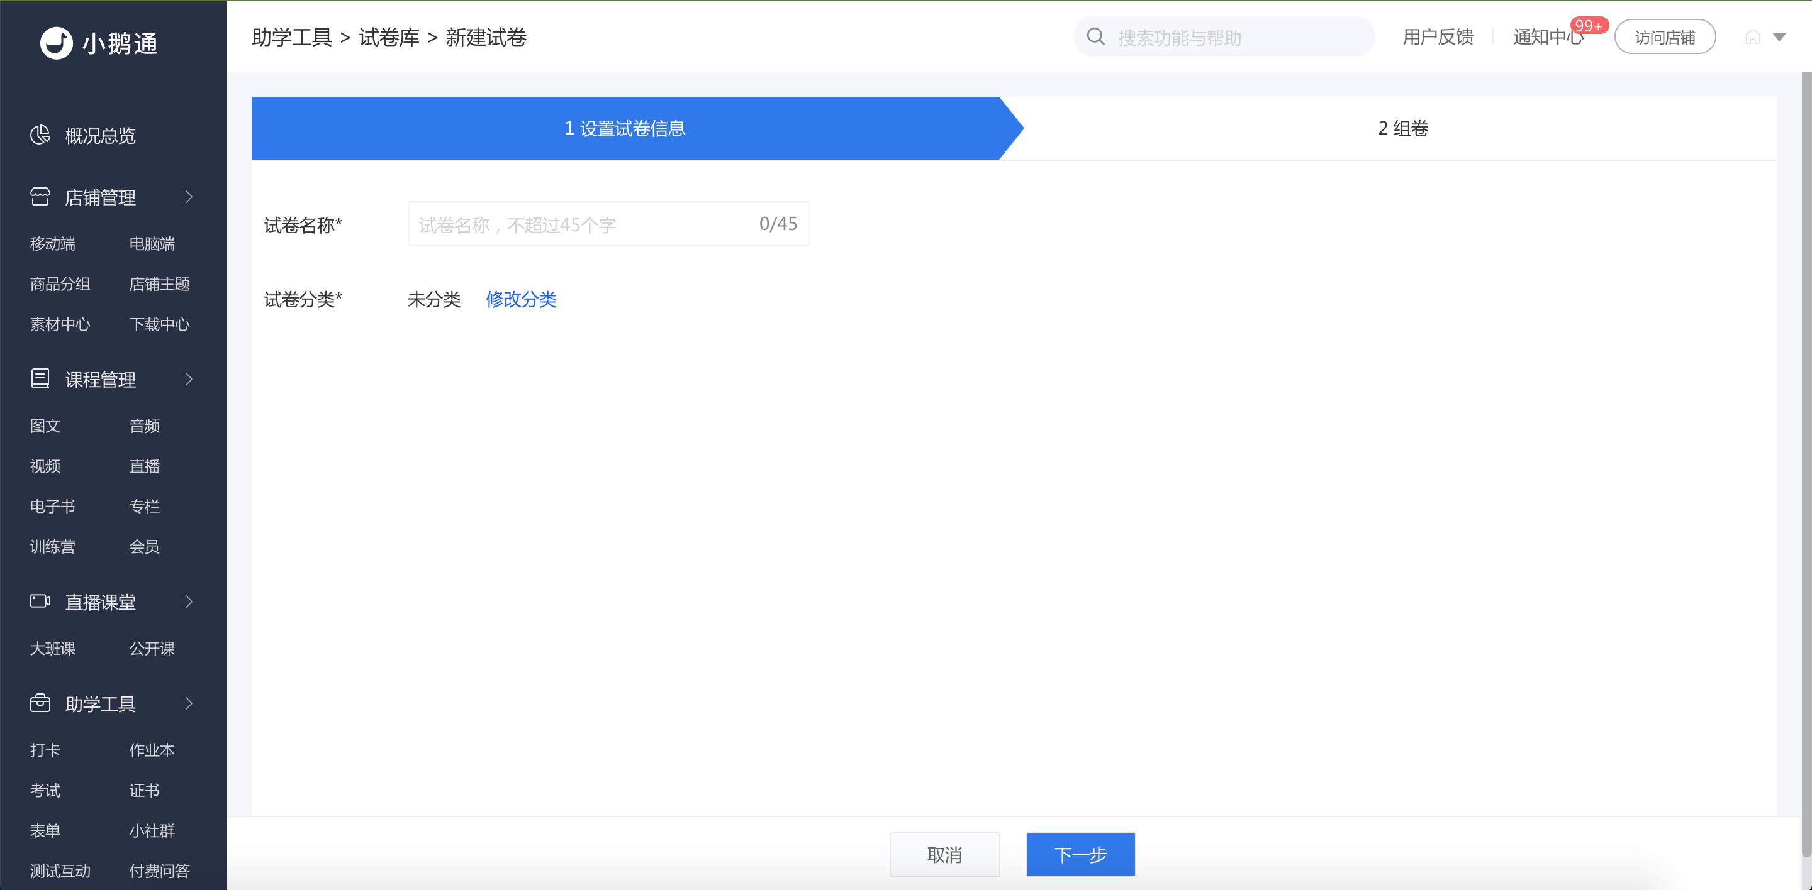Open 大班课 under 直播课堂
1812x890 pixels.
pos(53,647)
